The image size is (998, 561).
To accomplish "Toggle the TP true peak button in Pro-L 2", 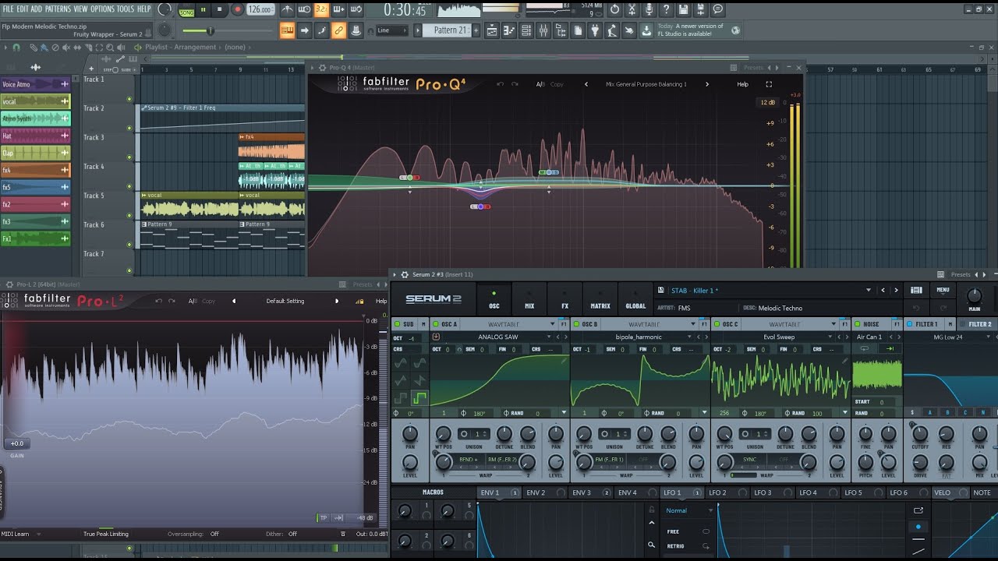I will click(323, 517).
